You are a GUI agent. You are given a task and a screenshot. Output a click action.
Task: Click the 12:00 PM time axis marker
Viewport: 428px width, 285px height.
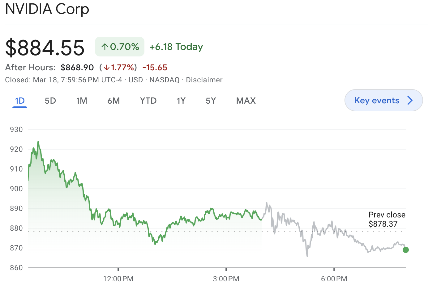pyautogui.click(x=118, y=279)
